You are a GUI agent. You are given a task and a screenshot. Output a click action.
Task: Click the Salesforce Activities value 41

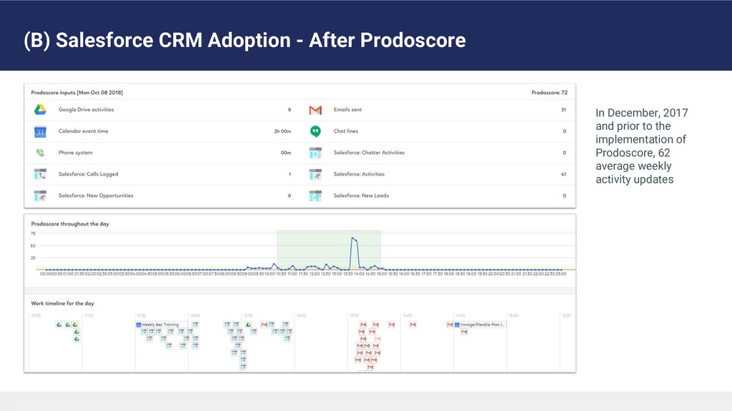(x=563, y=174)
